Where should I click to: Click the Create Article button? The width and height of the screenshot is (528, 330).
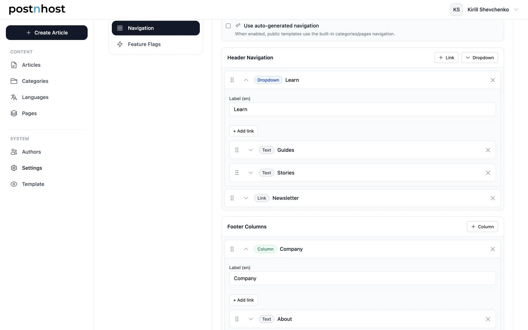point(47,33)
